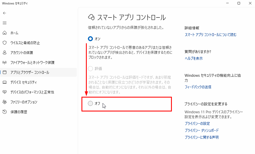The image size is (255, 154).
Task: Click the family options people icon
Action: pos(4,102)
